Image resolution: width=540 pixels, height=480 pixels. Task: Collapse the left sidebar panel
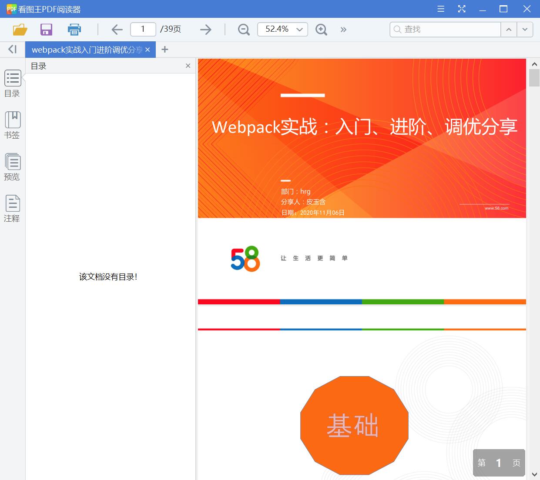(13, 50)
